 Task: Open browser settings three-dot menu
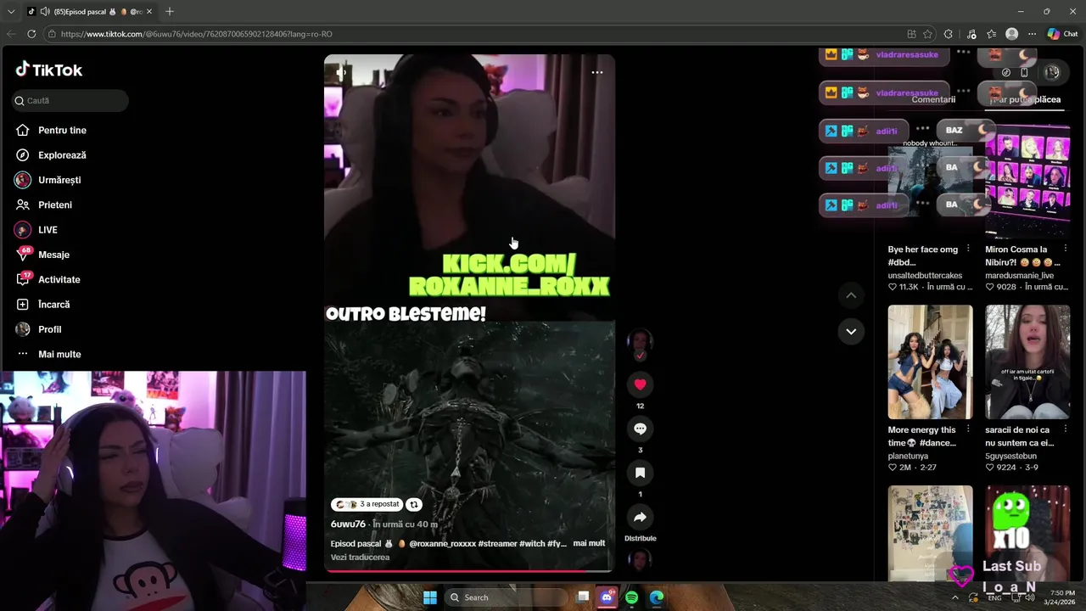[1032, 34]
